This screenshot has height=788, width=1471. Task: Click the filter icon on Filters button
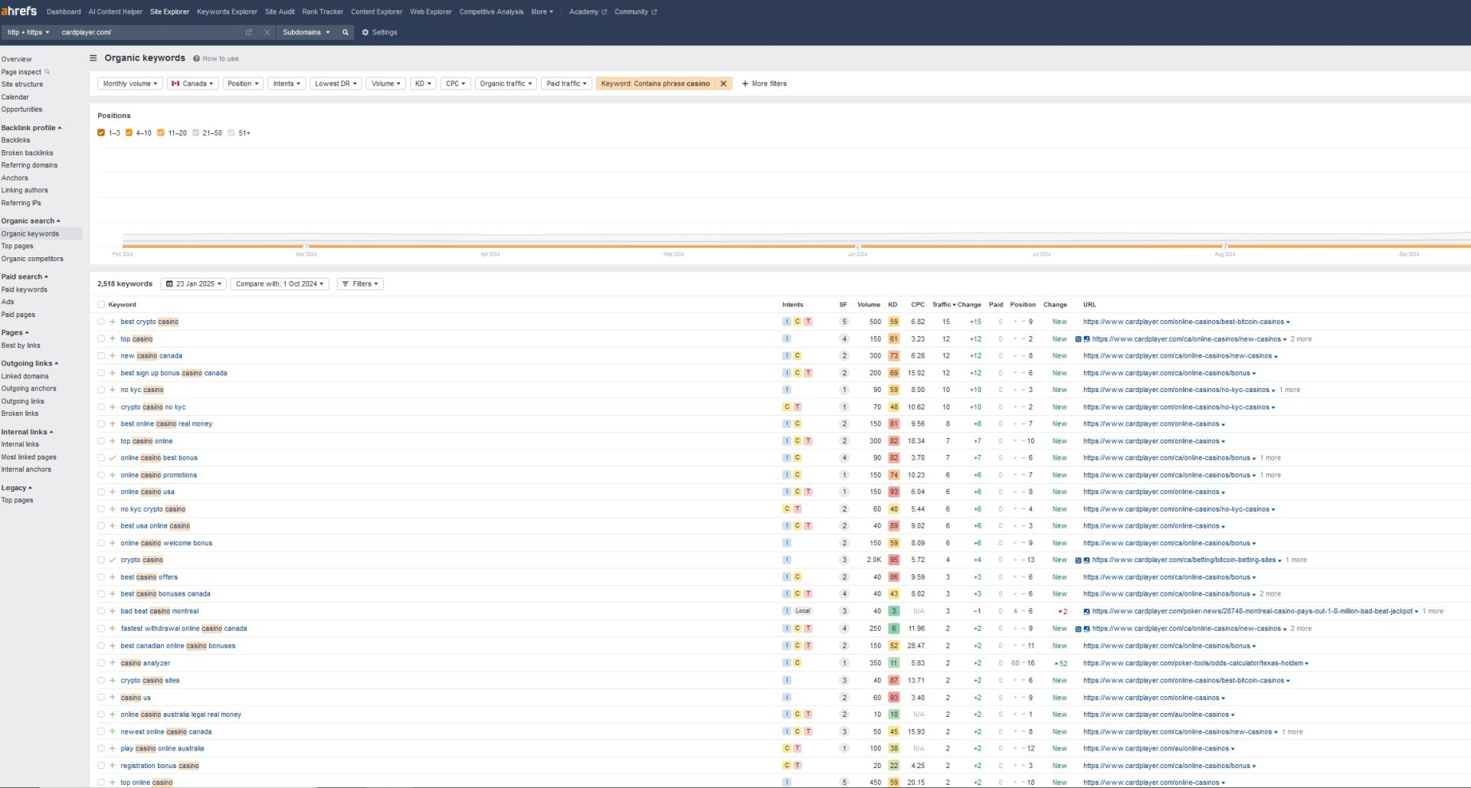[346, 283]
